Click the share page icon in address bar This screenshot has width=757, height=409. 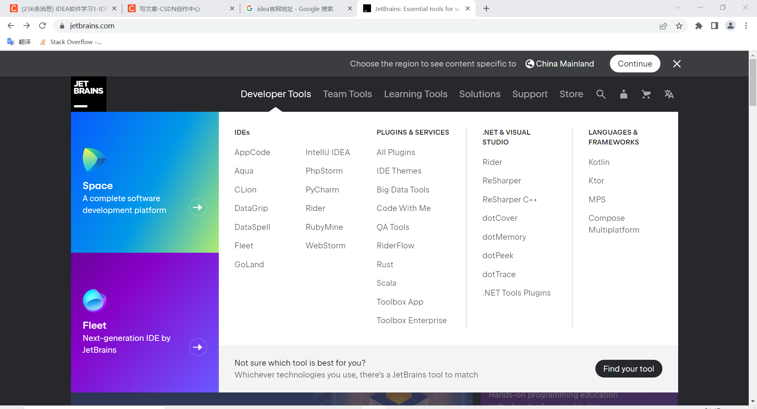click(x=663, y=26)
